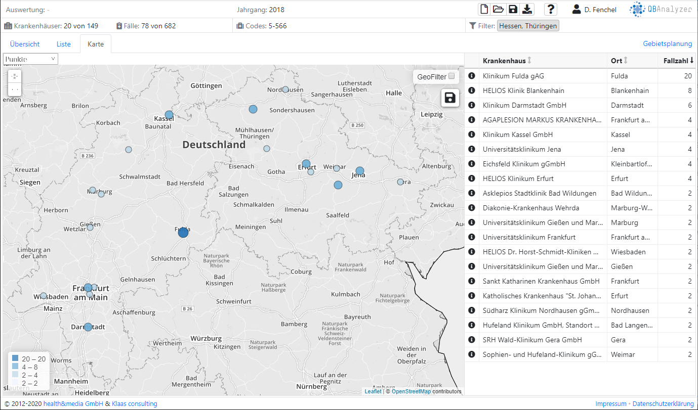Image resolution: width=698 pixels, height=410 pixels.
Task: Click the Bad Langen... Ort cell
Action: click(x=632, y=325)
